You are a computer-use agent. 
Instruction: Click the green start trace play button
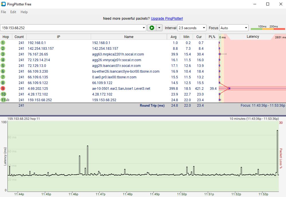coord(152,28)
